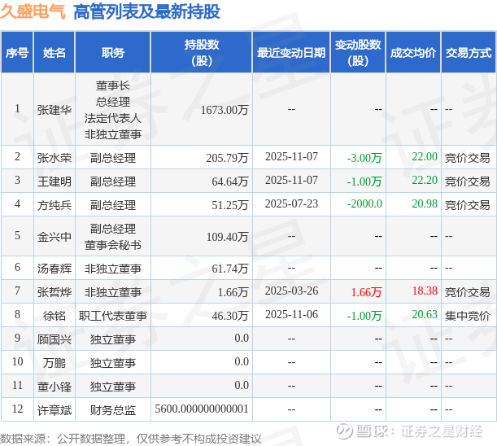Screen dimensions: 497x446
Task: Select the name 万鹏
Action: click(x=54, y=363)
